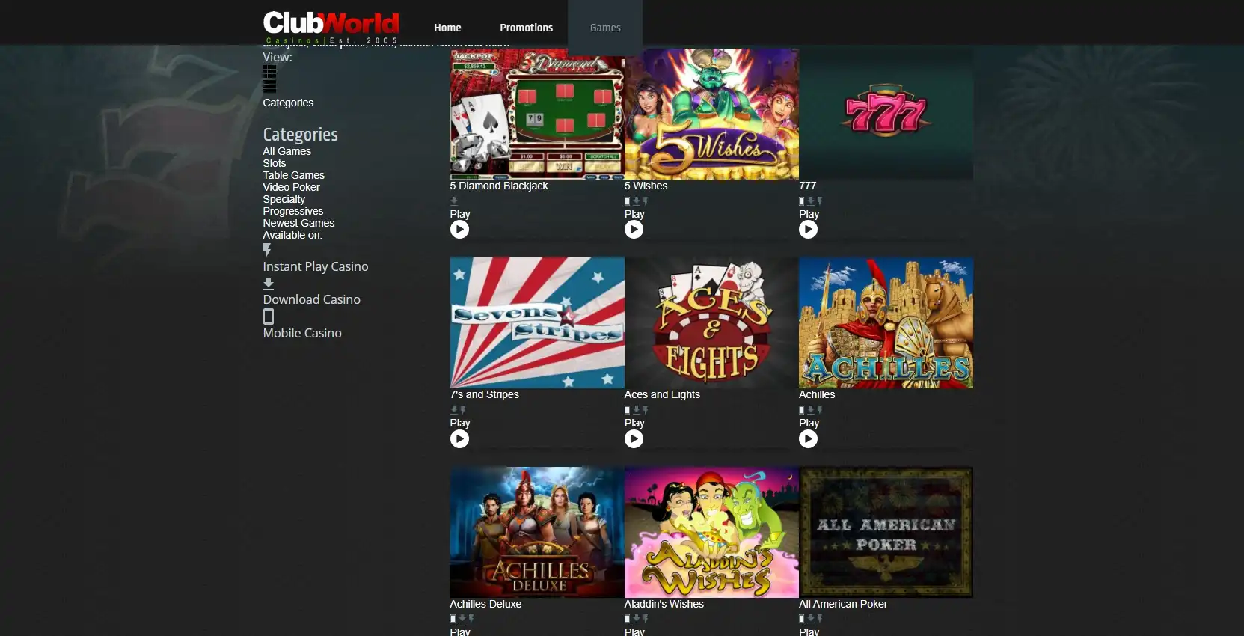Click the Download Casino arrow icon

tap(269, 284)
